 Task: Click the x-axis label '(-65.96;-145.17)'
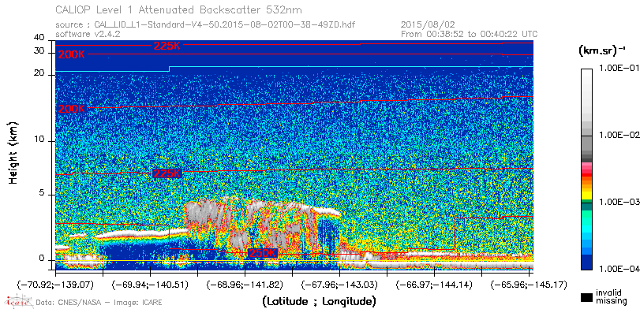[529, 284]
